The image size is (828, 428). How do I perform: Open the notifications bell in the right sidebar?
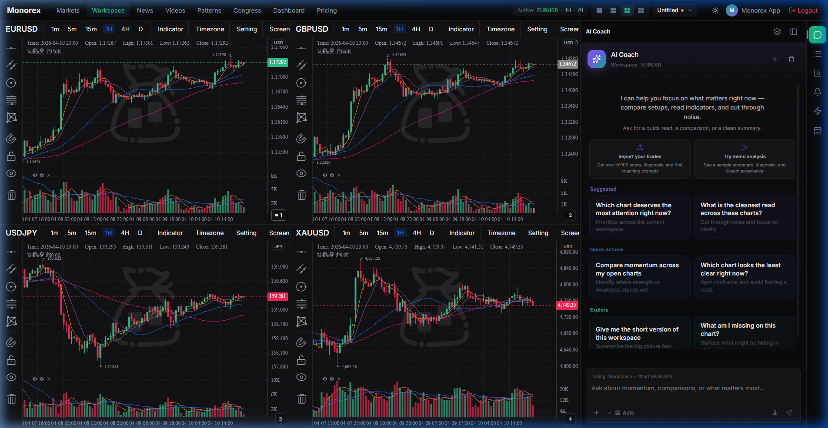pyautogui.click(x=818, y=92)
